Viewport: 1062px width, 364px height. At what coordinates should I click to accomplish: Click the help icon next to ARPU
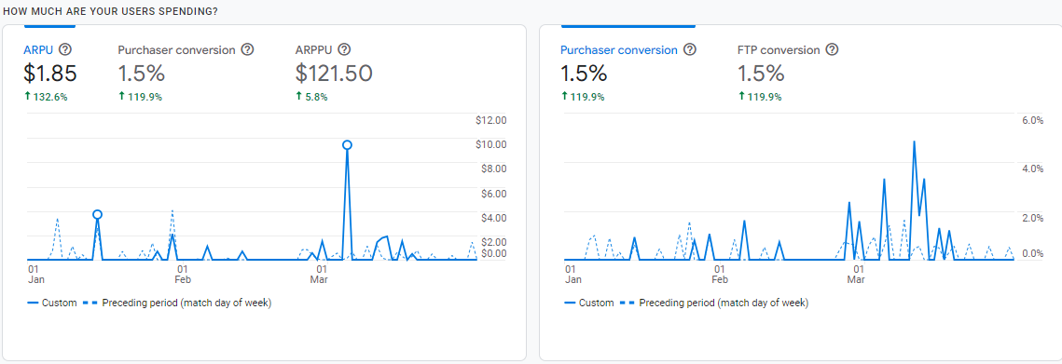click(x=65, y=49)
